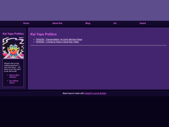The width and height of the screenshot is (169, 127).
Task: Click the main Kai Yaps Politics title
Action: 44,34
